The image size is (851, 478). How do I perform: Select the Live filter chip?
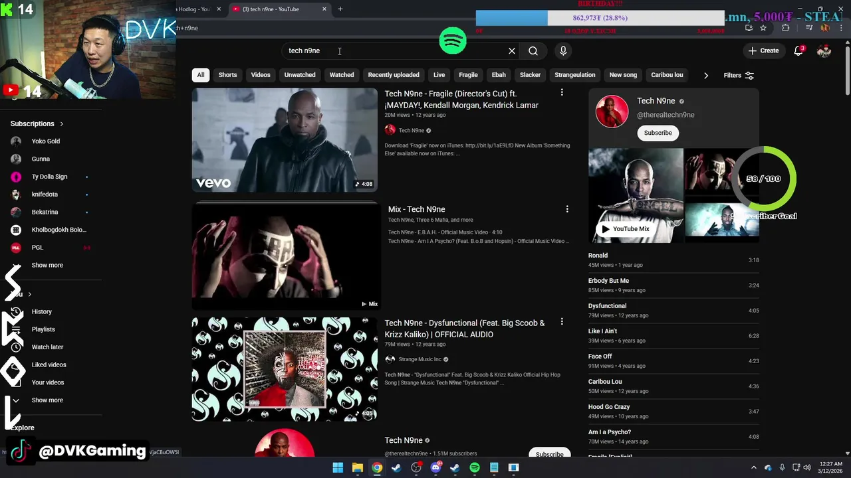pyautogui.click(x=439, y=75)
